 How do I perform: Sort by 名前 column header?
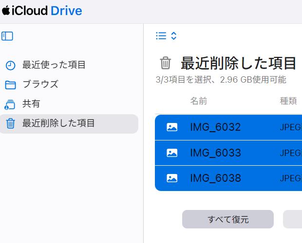198,101
